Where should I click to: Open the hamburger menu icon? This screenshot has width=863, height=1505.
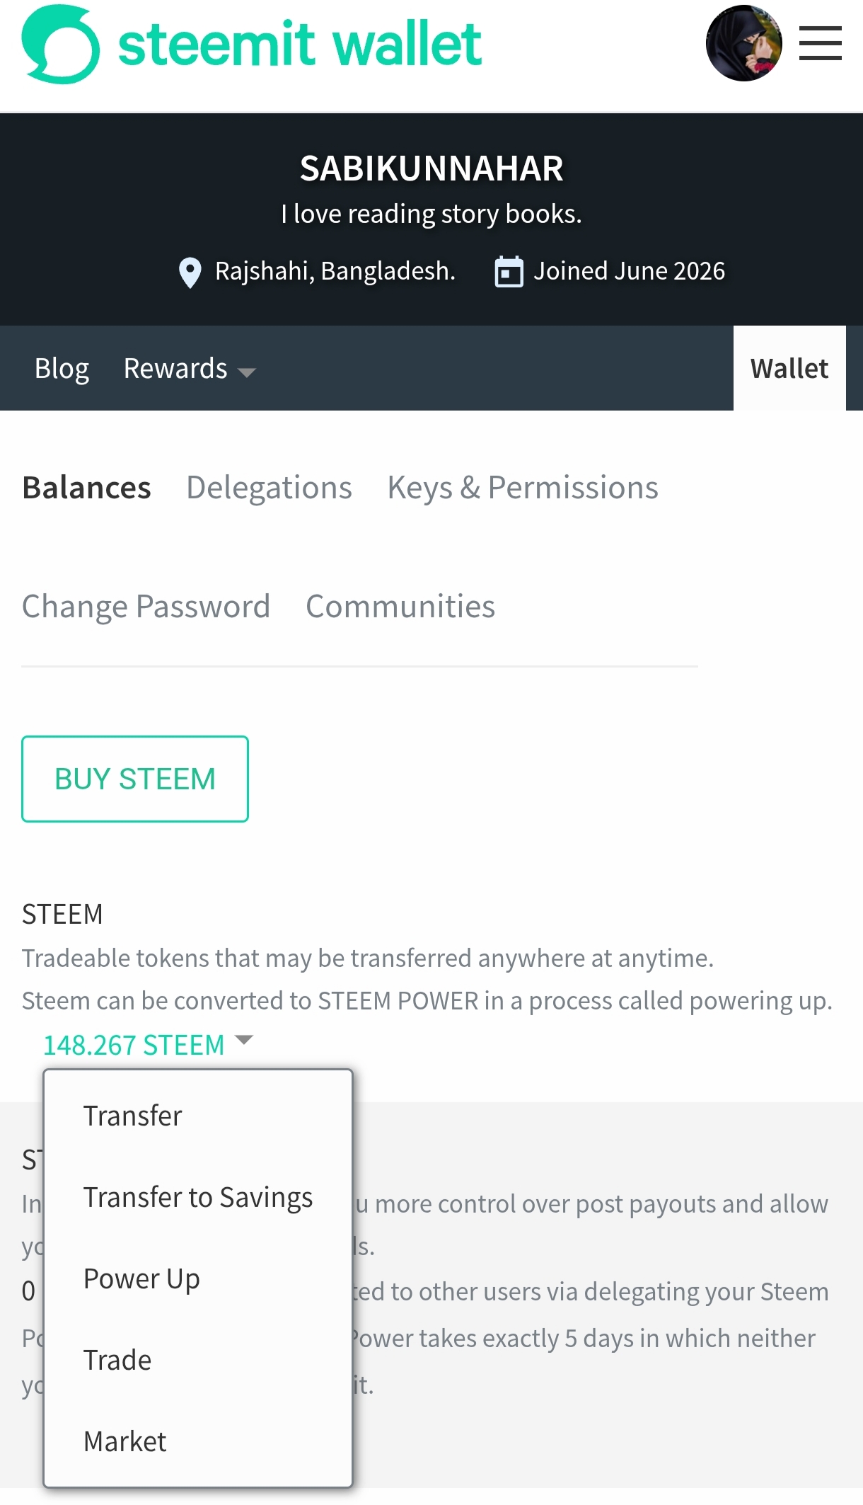820,43
